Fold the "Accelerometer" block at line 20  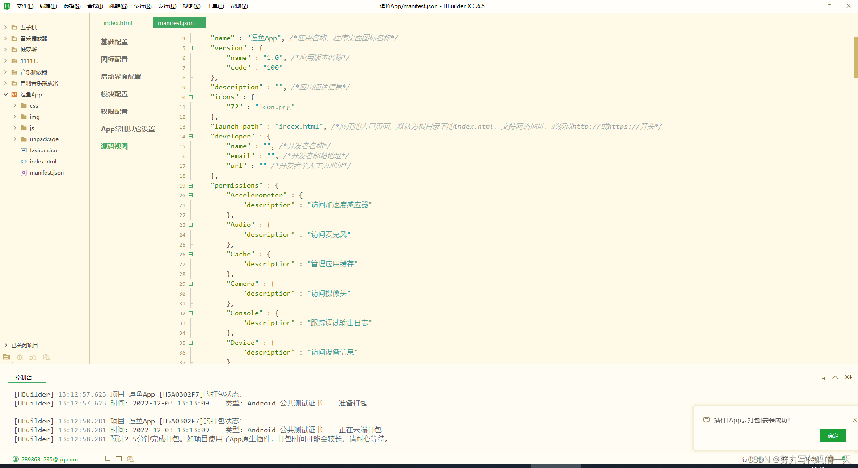tap(190, 195)
